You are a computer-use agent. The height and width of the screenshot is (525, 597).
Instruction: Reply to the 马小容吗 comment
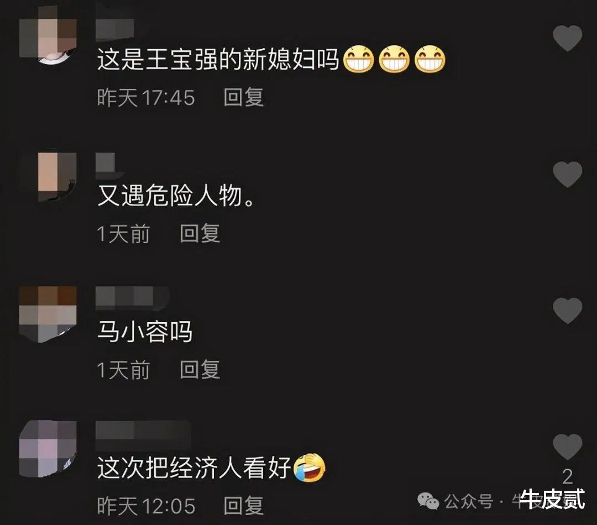point(200,369)
